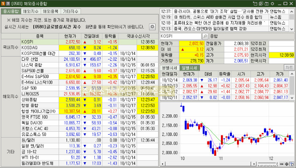Image resolution: width=296 pixels, height=168 pixels.
Task: Switch to the 해외종목 tab
Action: pos(51,11)
